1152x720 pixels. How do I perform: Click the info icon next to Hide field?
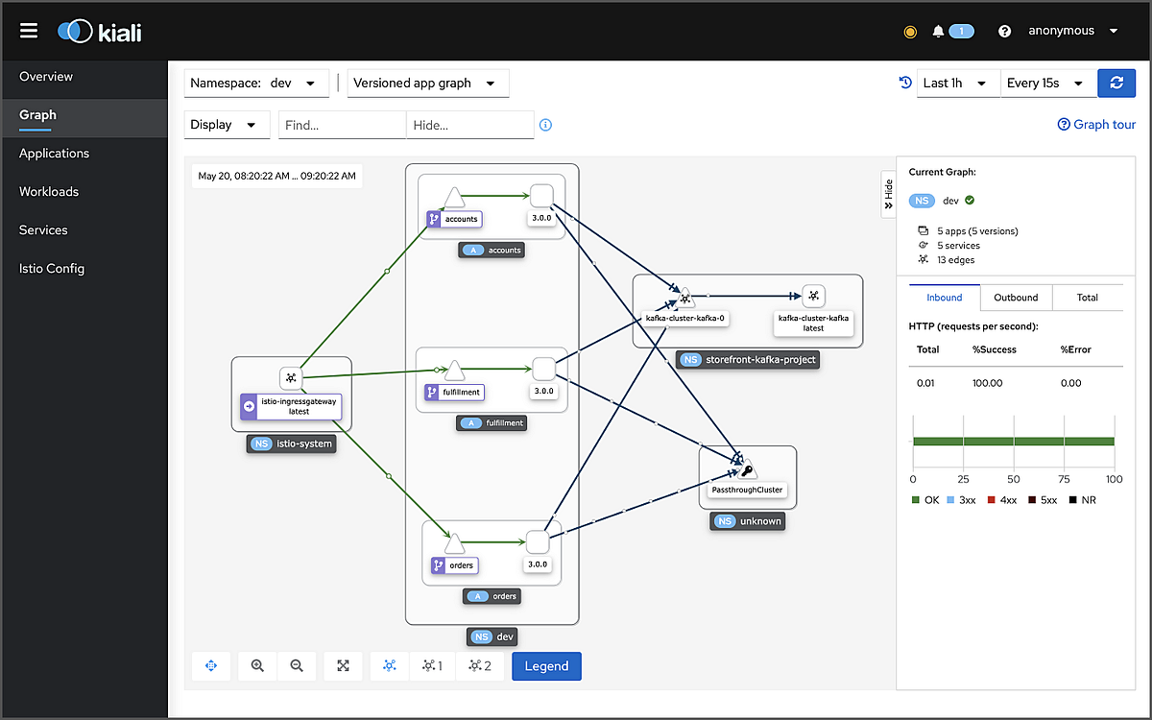(545, 125)
